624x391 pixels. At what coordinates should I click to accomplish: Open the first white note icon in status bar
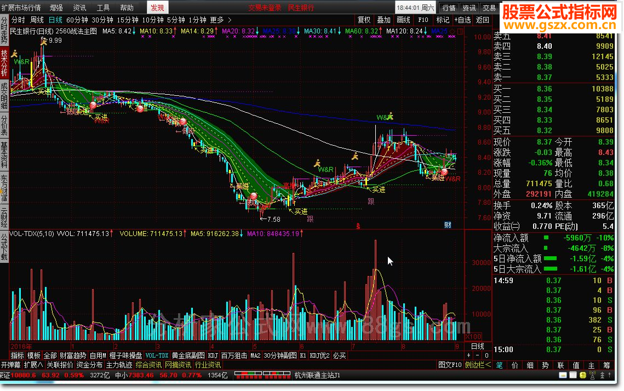click(x=563, y=375)
